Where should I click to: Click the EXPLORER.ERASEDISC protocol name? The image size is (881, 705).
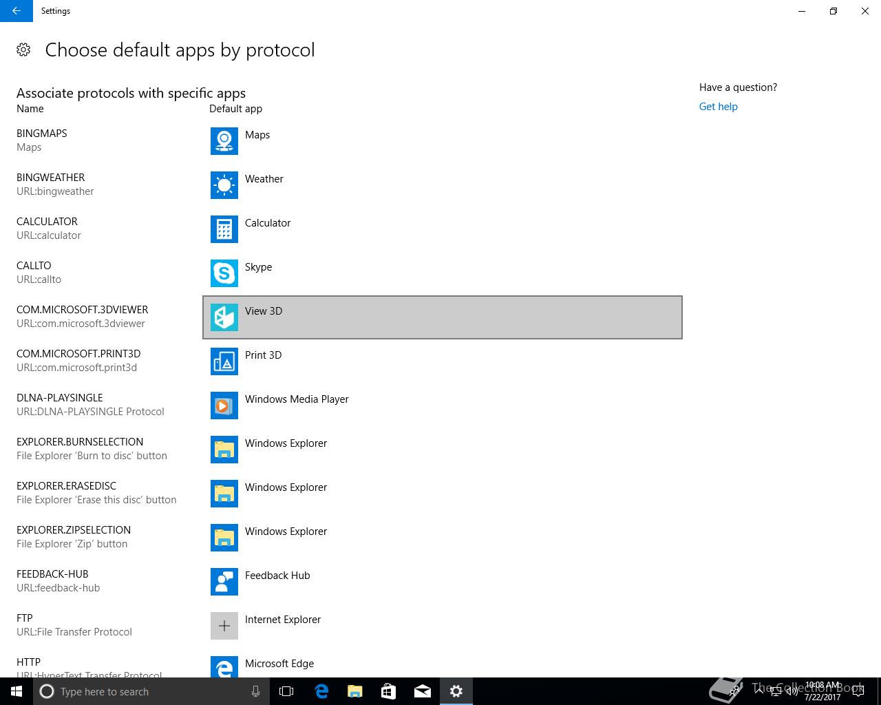point(67,486)
